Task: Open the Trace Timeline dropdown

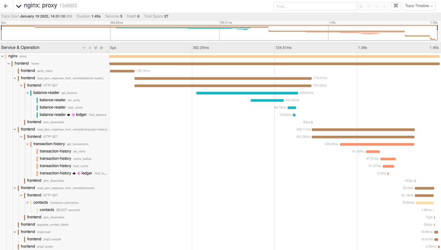Action: pos(419,6)
